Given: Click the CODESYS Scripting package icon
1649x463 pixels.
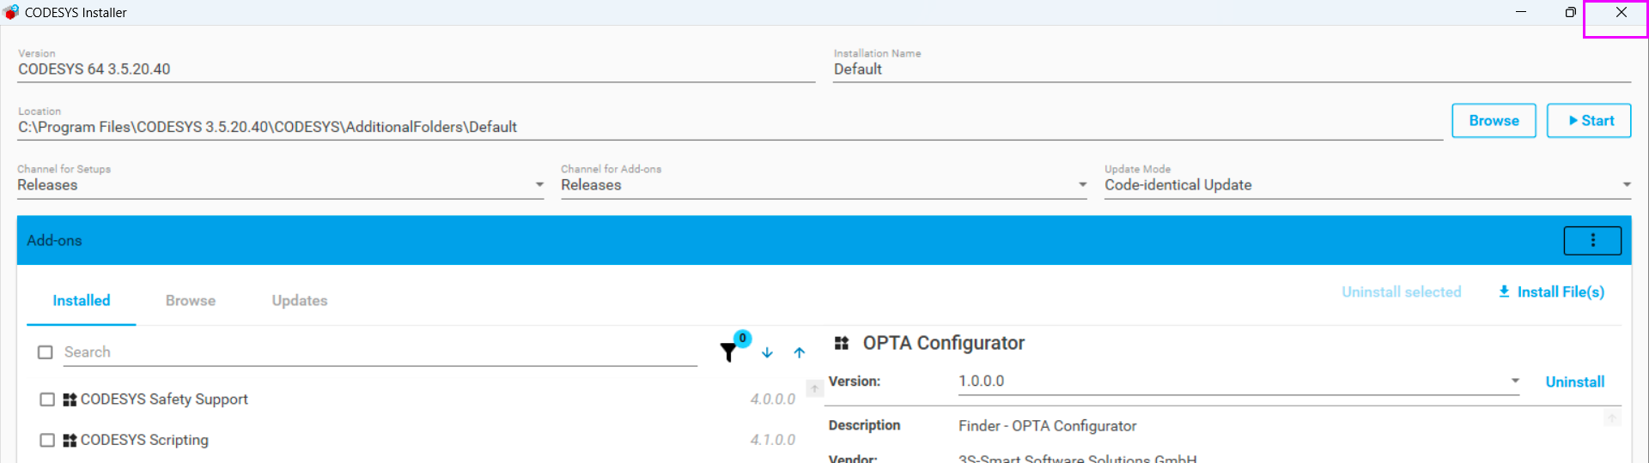Looking at the screenshot, I should pos(70,440).
